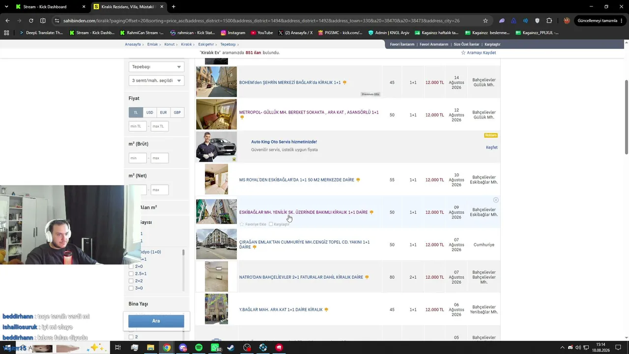Viewport: 629px width, 354px height.
Task: Click the m² (Brüt) max field
Action: pyautogui.click(x=160, y=158)
